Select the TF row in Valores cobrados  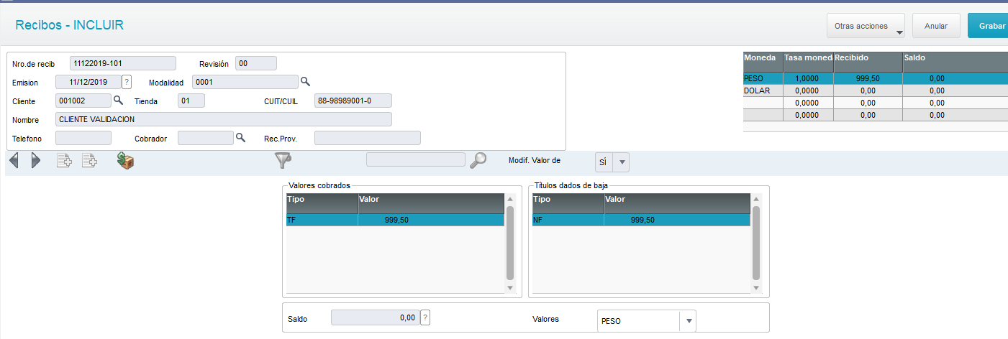click(395, 220)
